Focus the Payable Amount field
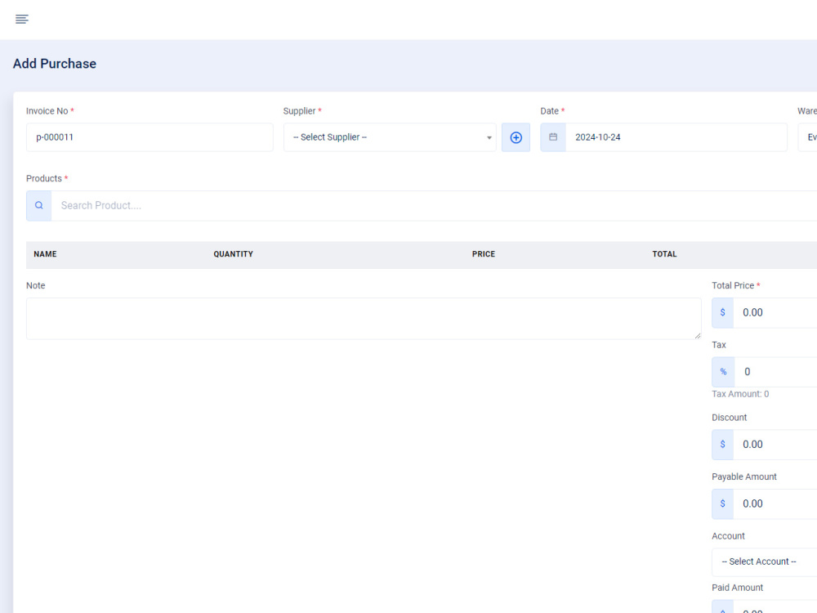Screen dimensions: 817x613 tap(775, 504)
